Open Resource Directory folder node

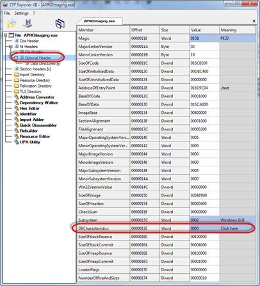35,80
